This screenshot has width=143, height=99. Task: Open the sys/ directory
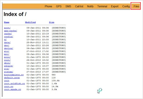tap(7, 69)
